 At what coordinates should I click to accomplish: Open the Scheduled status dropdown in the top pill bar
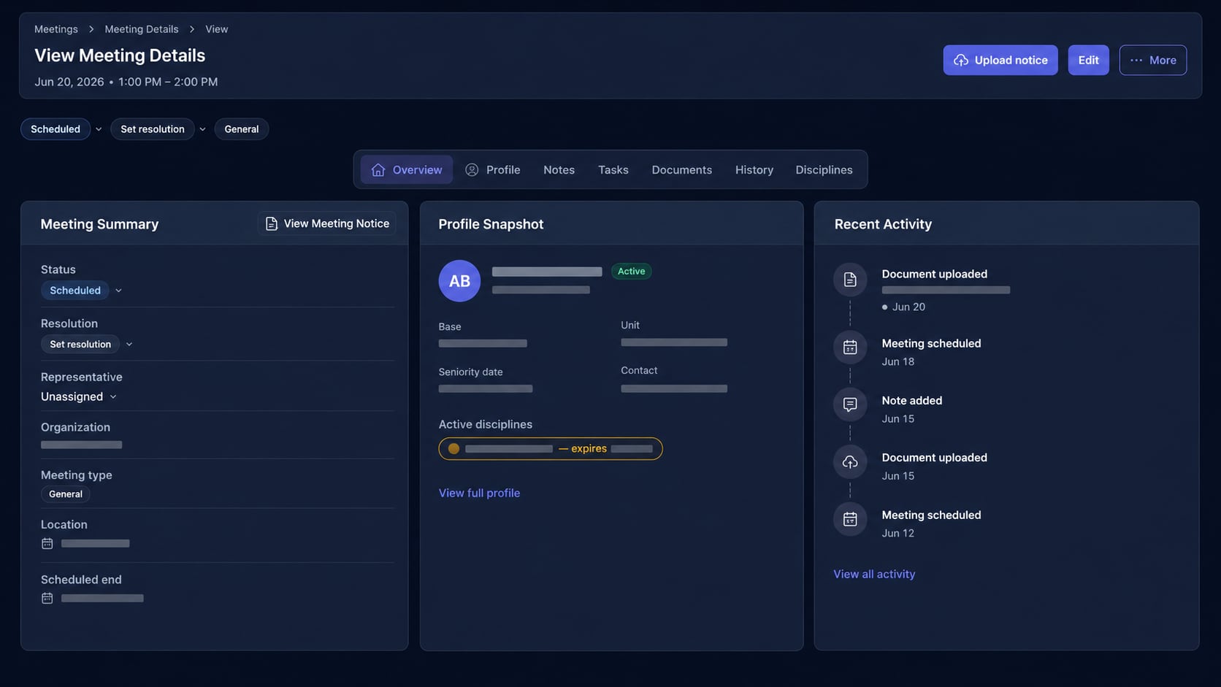[99, 129]
